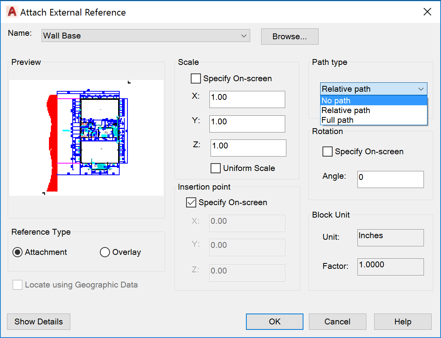Click Cancel to dismiss the dialog
Image resolution: width=441 pixels, height=338 pixels.
click(x=337, y=322)
